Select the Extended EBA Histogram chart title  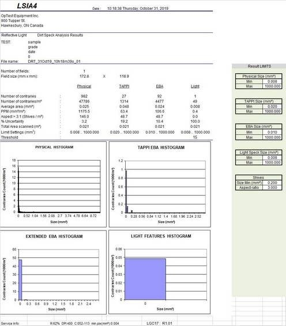[x=54, y=237]
